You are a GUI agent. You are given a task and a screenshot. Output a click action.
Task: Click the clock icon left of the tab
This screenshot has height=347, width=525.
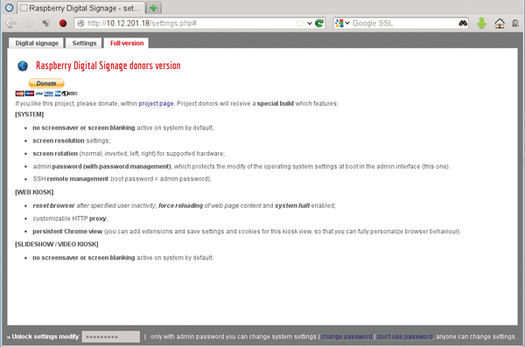coord(9,8)
